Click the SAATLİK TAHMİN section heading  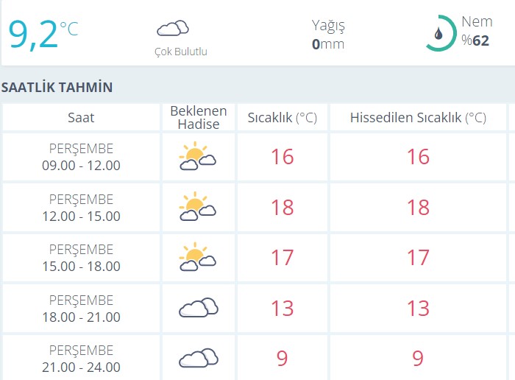[57, 88]
